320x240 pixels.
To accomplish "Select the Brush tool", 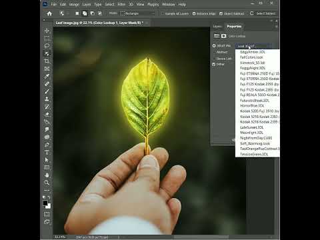I will coord(47,91).
